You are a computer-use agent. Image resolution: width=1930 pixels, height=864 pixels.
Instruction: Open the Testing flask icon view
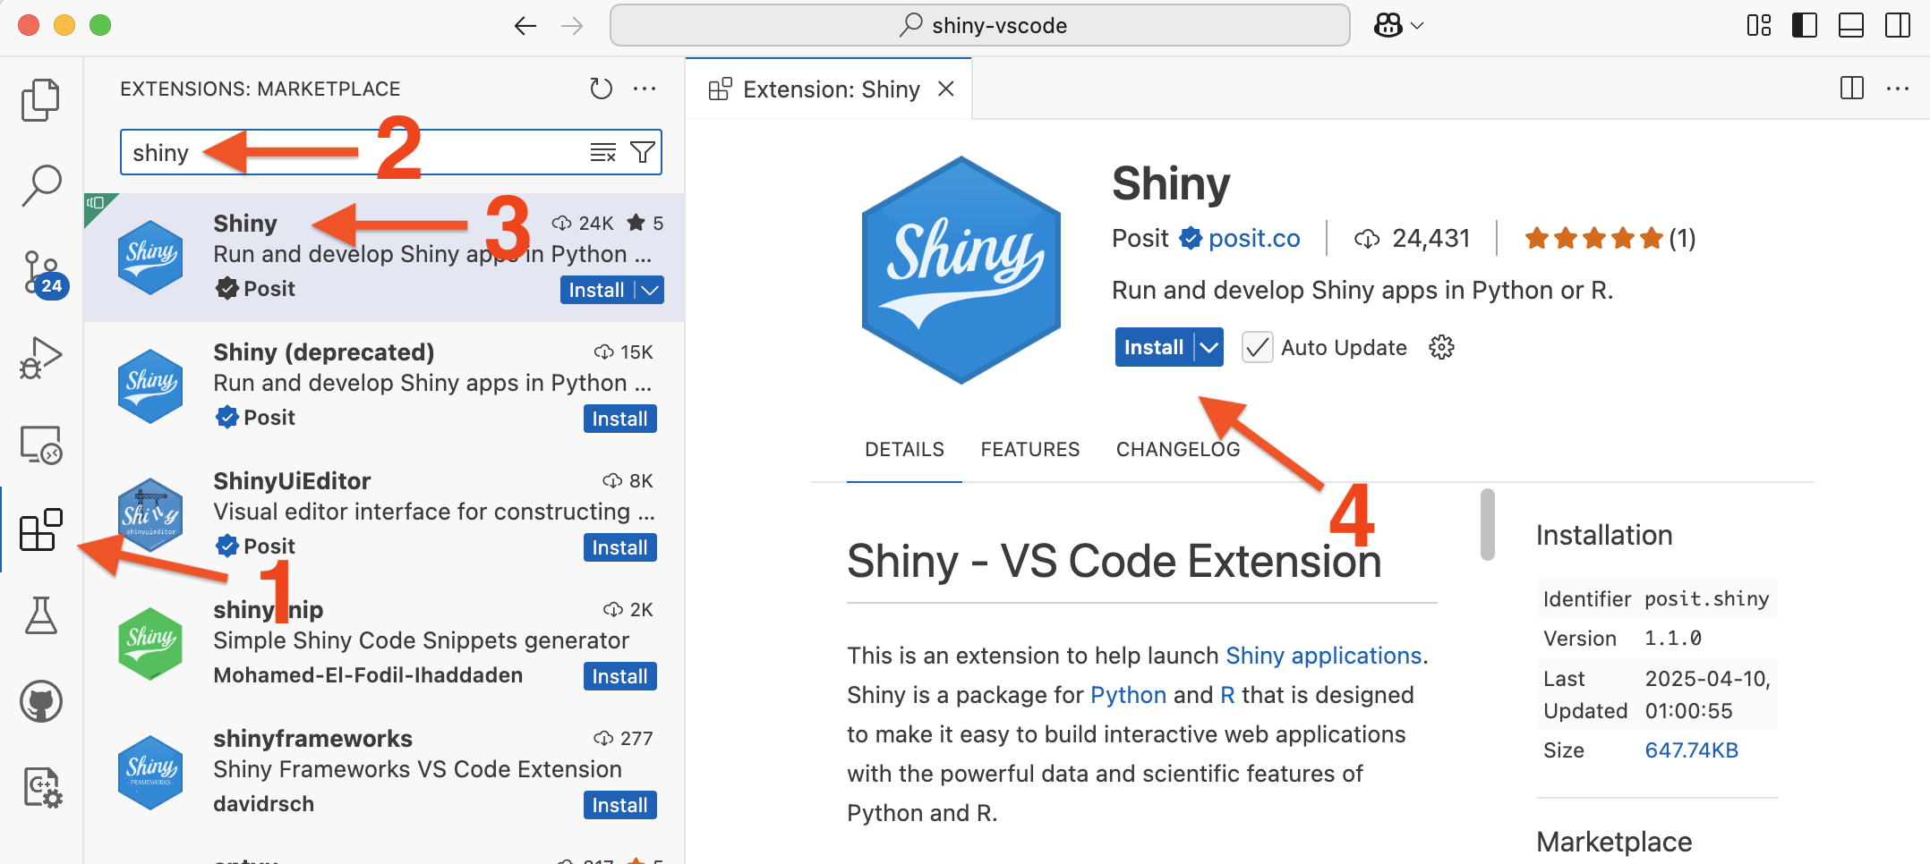tap(40, 616)
